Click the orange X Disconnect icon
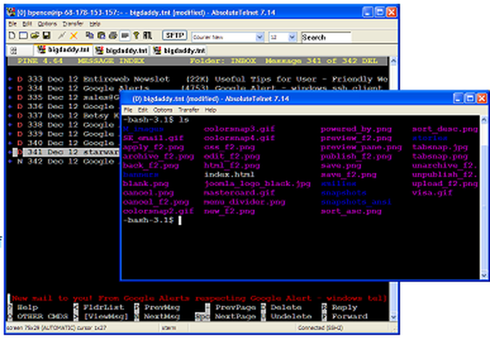Screen dimensions: 490x340 pyautogui.click(x=74, y=36)
